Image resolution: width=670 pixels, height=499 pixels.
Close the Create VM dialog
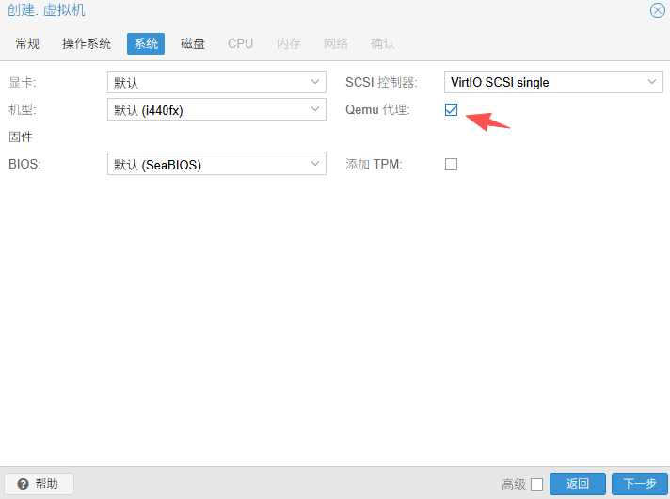click(658, 10)
